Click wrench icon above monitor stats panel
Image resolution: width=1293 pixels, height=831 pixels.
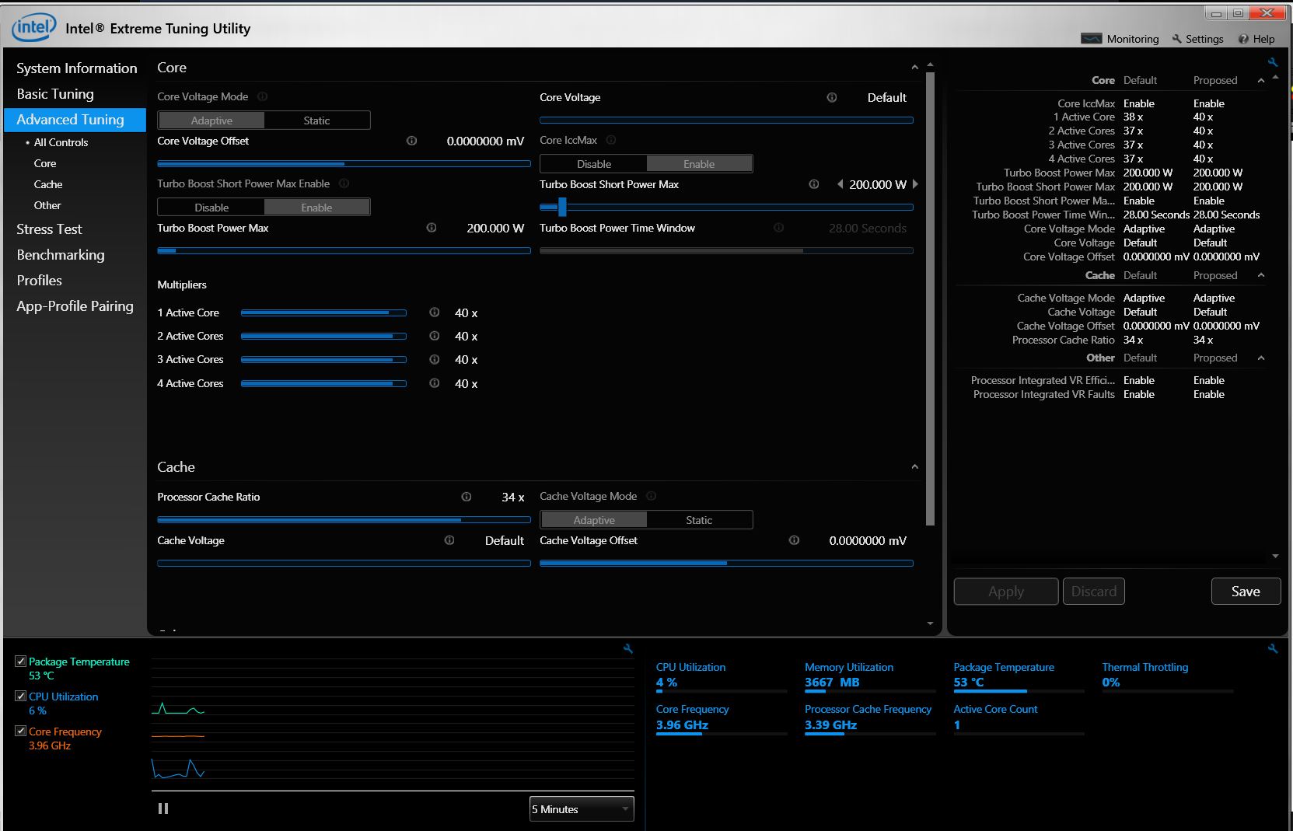click(1273, 648)
